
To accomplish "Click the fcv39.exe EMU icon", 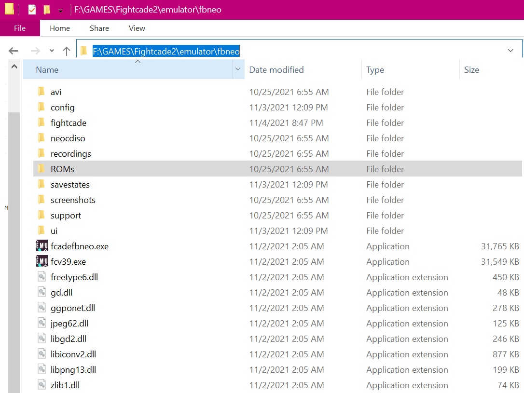I will point(42,261).
